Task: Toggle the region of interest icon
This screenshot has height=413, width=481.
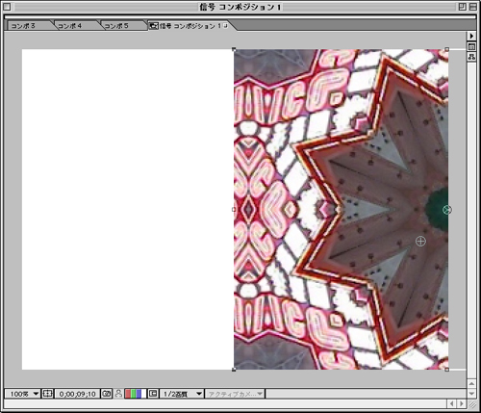Action: (153, 394)
